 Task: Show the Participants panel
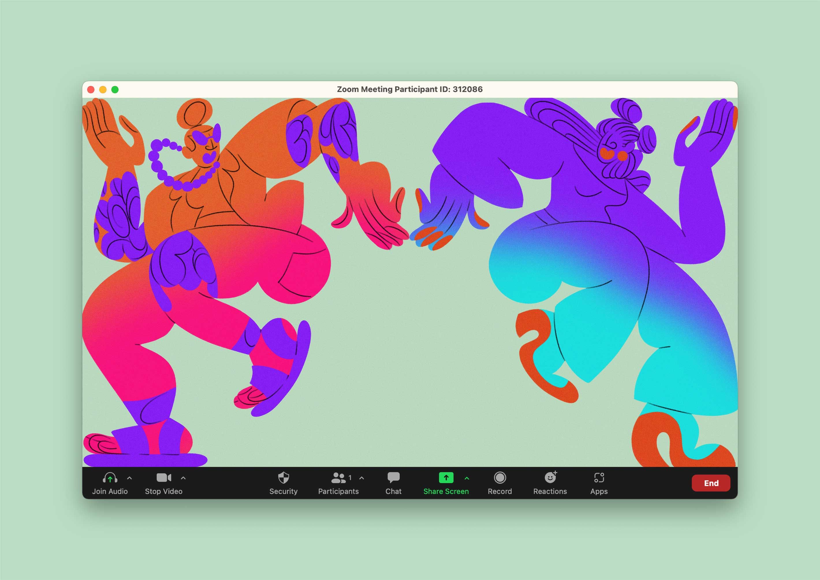[338, 478]
